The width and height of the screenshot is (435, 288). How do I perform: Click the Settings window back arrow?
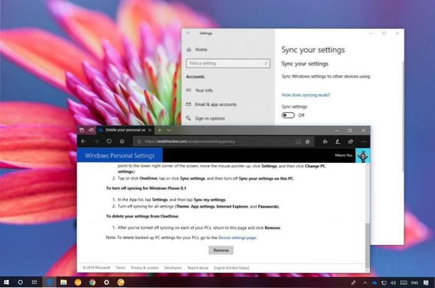pos(188,33)
